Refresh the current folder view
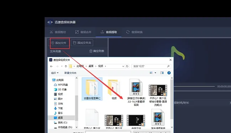Image resolution: width=231 pixels, height=133 pixels. tap(127, 66)
